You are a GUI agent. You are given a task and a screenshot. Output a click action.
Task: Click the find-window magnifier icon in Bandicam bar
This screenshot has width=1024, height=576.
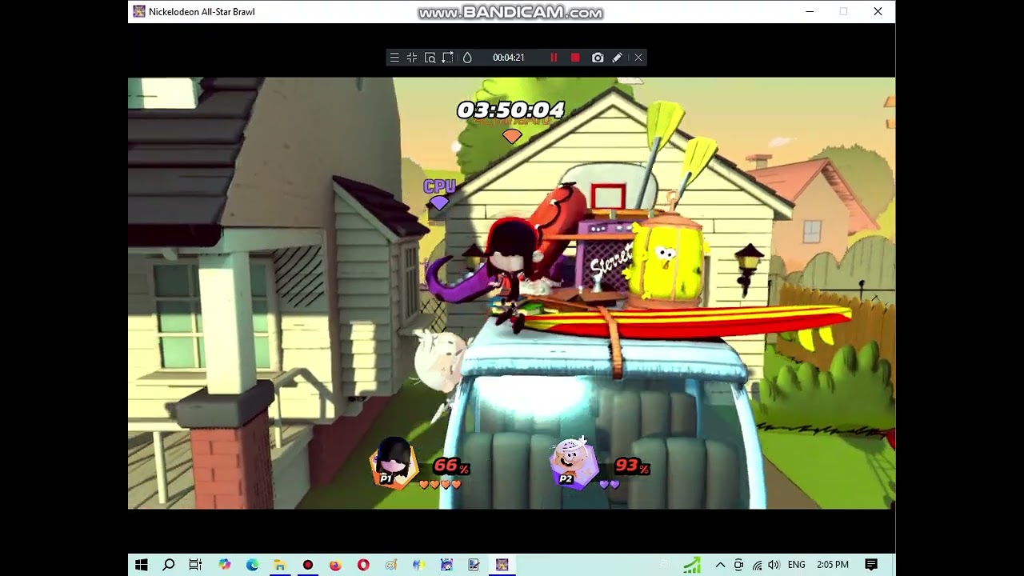click(x=430, y=58)
